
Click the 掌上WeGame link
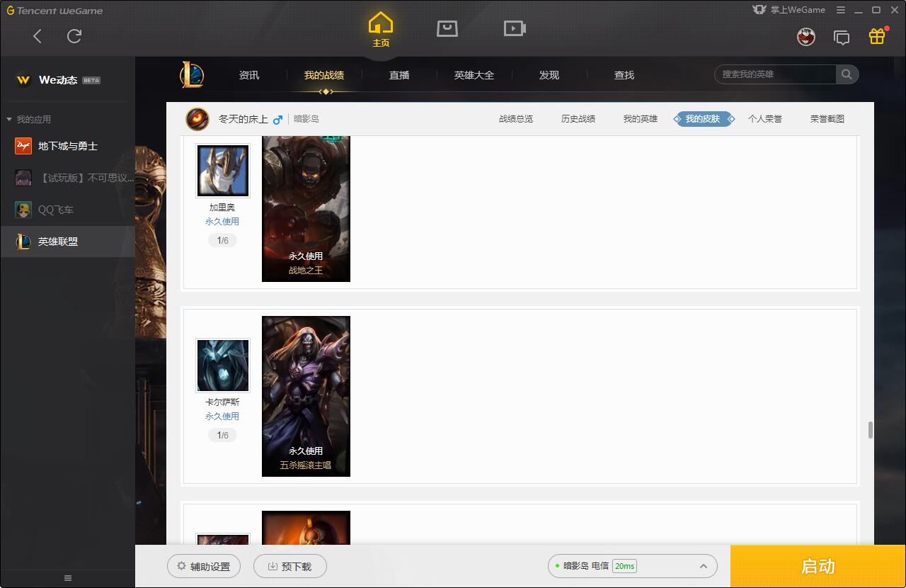click(789, 10)
